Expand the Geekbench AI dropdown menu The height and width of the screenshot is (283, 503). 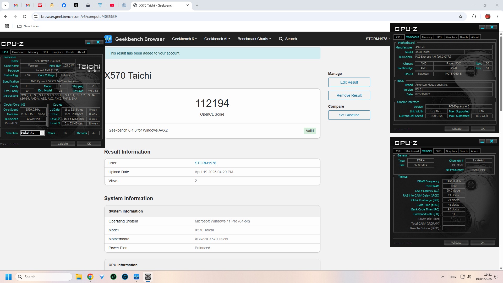point(217,39)
